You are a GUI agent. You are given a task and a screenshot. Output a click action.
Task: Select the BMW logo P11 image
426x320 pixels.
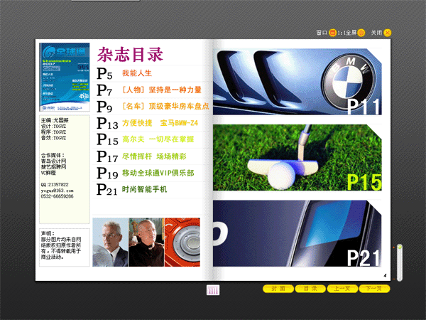(x=297, y=82)
